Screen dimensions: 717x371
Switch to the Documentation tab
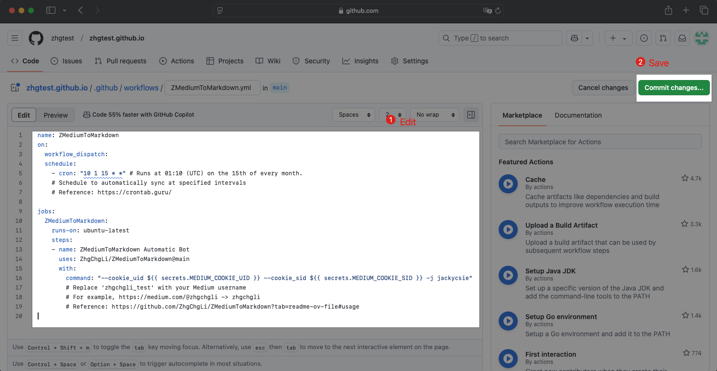tap(578, 115)
